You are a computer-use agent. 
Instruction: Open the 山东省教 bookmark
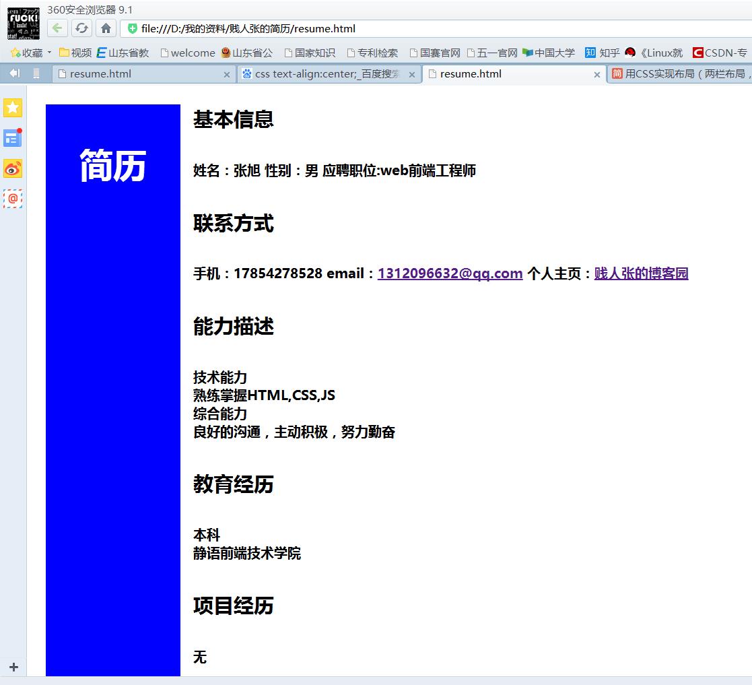123,53
